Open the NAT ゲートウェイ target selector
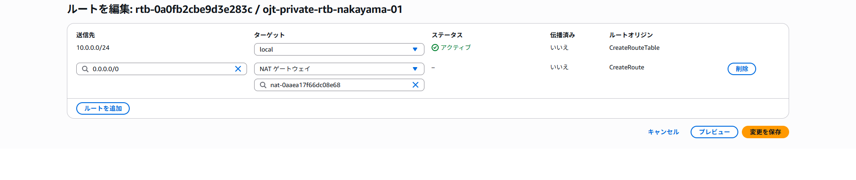 pyautogui.click(x=339, y=69)
